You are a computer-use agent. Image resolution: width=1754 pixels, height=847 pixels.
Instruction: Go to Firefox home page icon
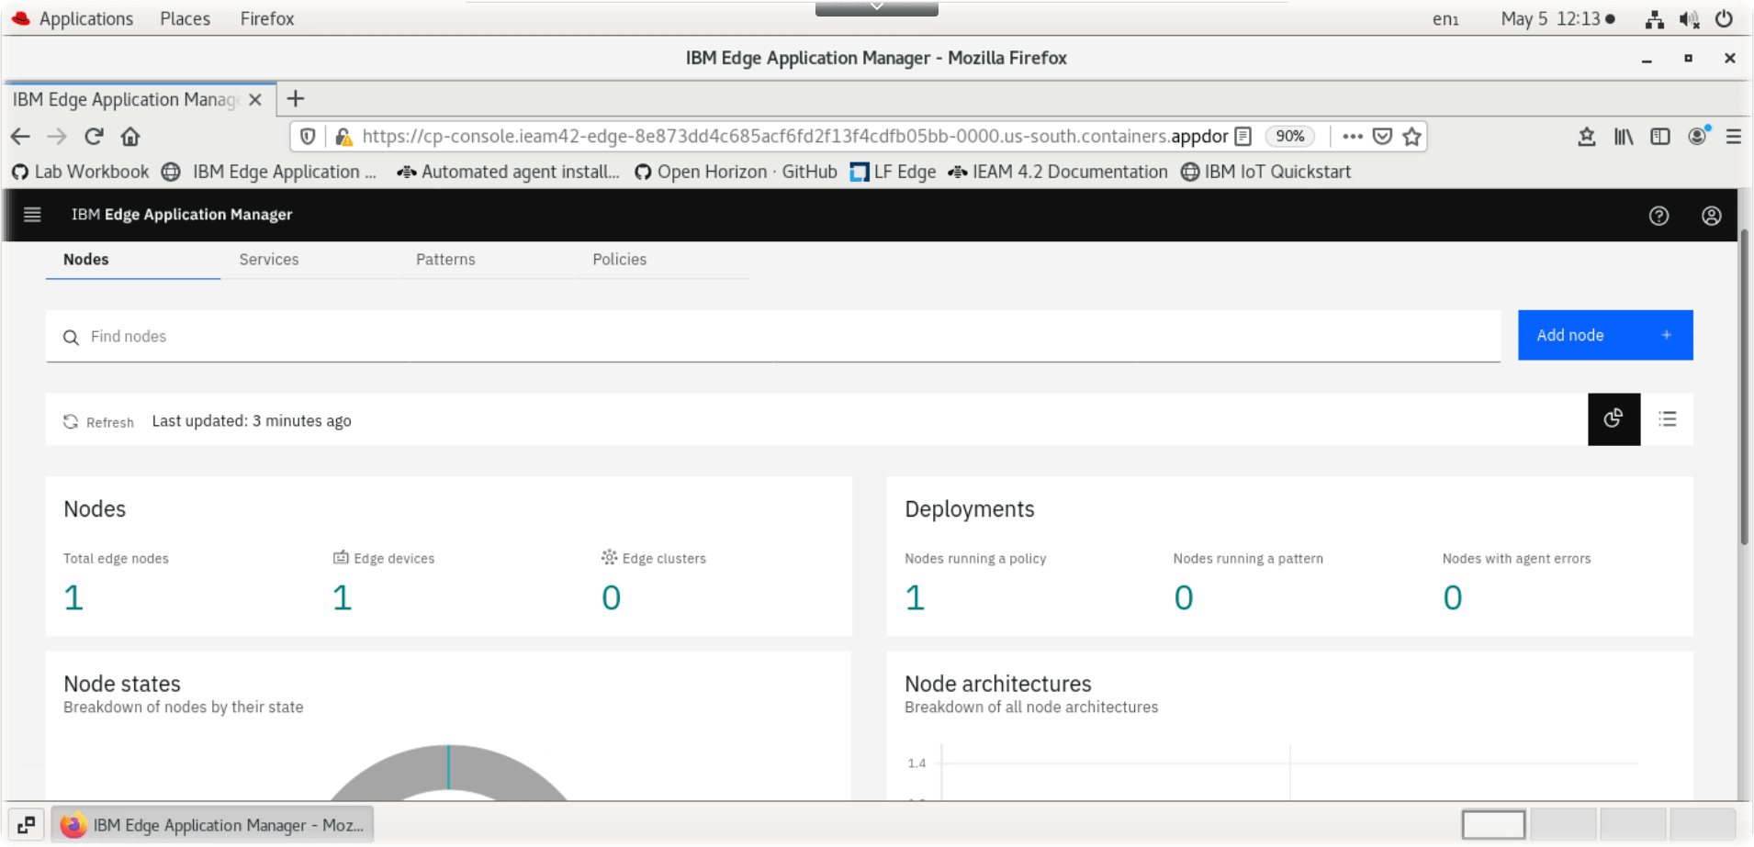click(130, 137)
